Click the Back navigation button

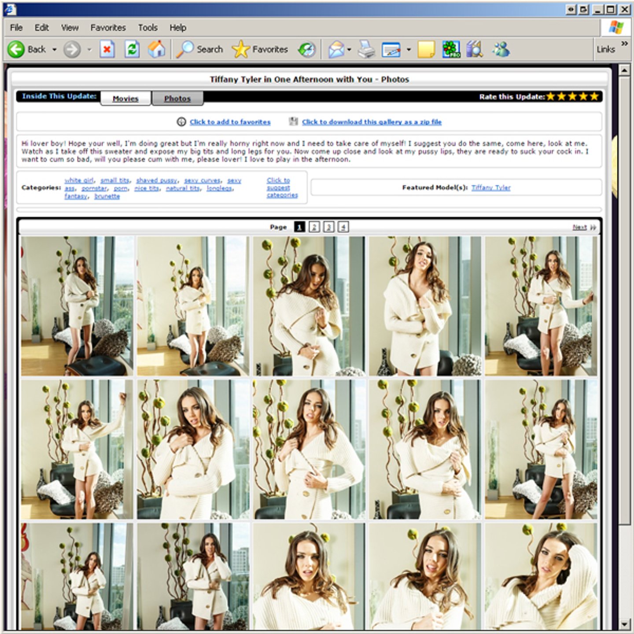[x=26, y=49]
